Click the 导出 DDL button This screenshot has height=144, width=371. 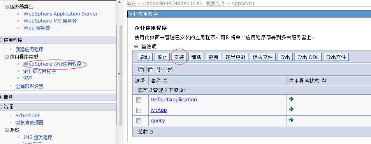point(308,57)
